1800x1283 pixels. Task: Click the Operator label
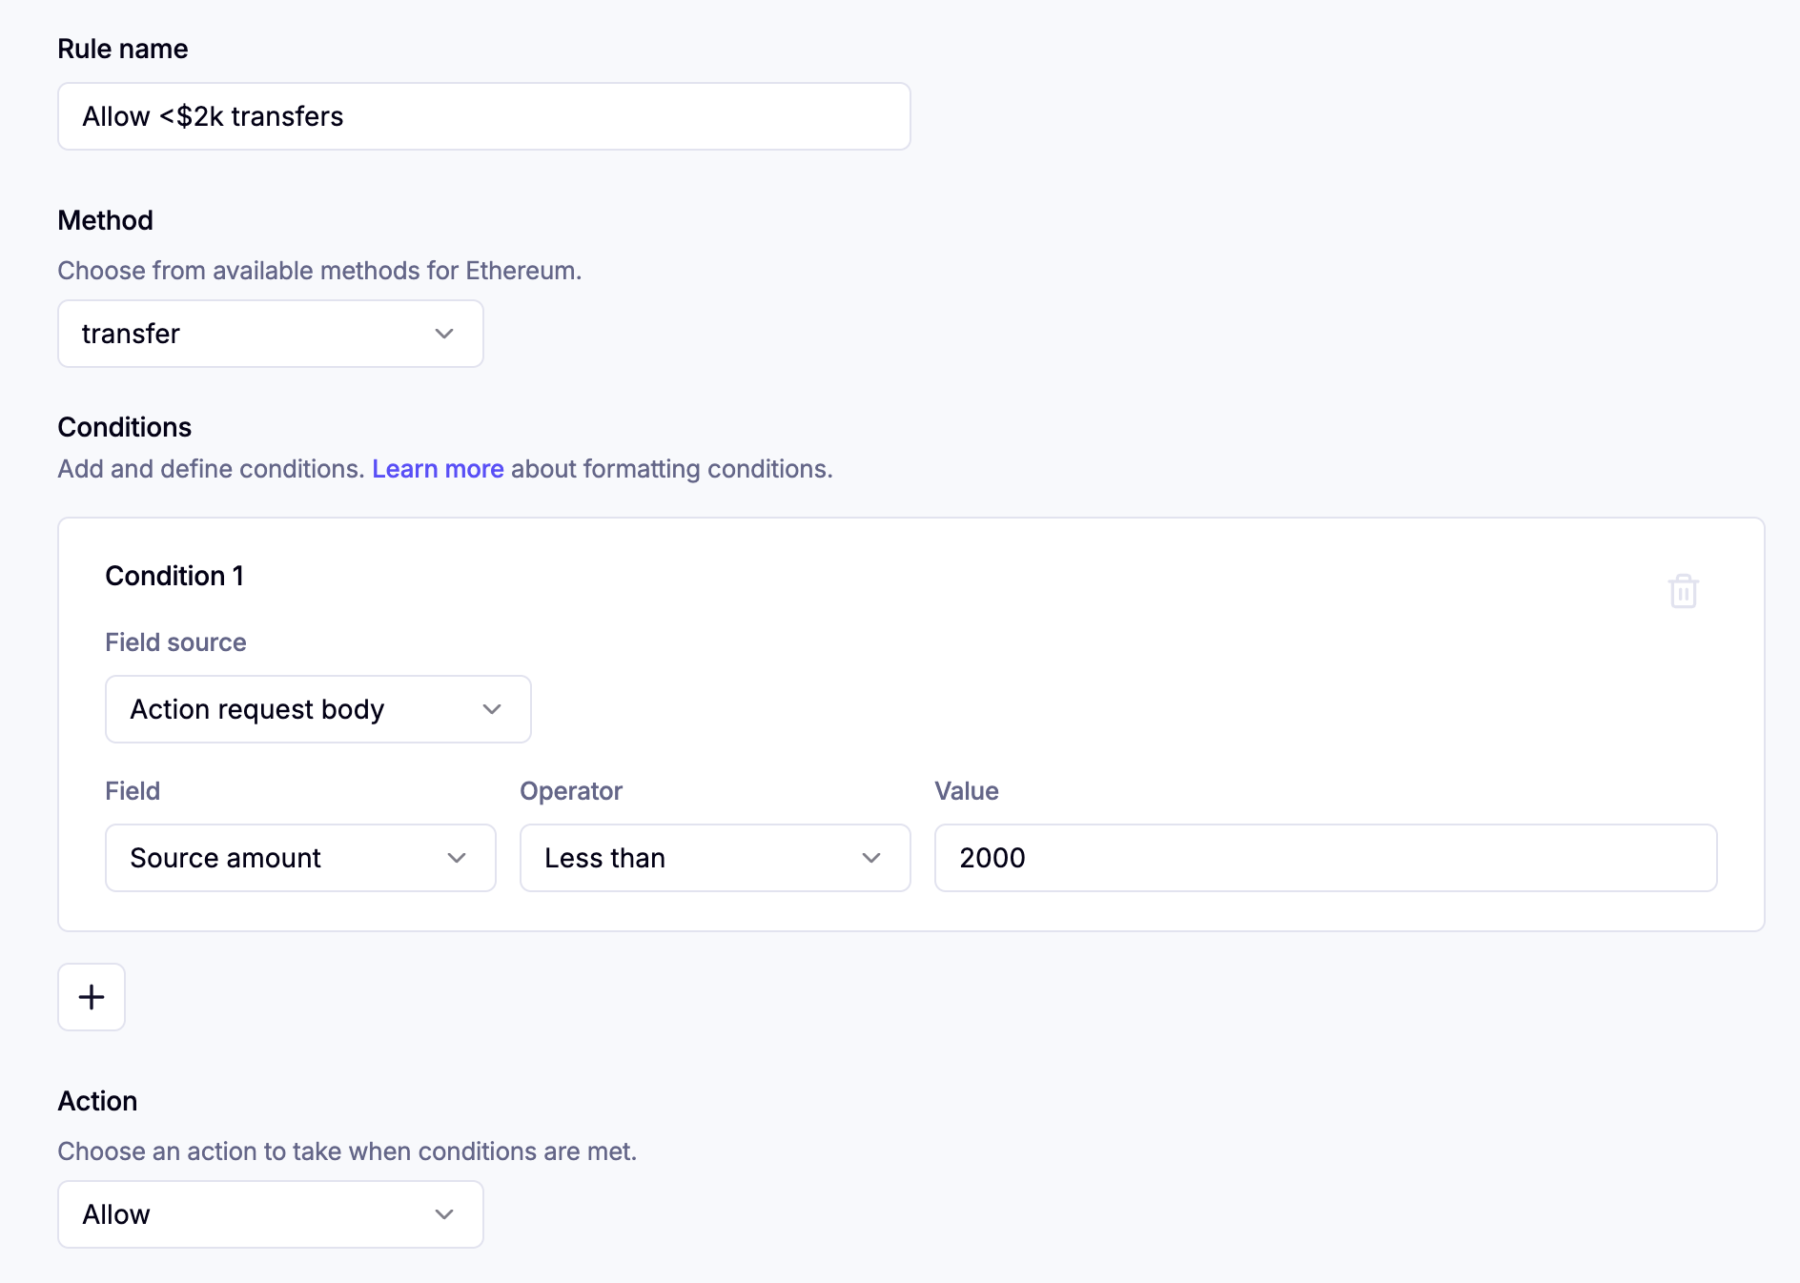pyautogui.click(x=571, y=791)
